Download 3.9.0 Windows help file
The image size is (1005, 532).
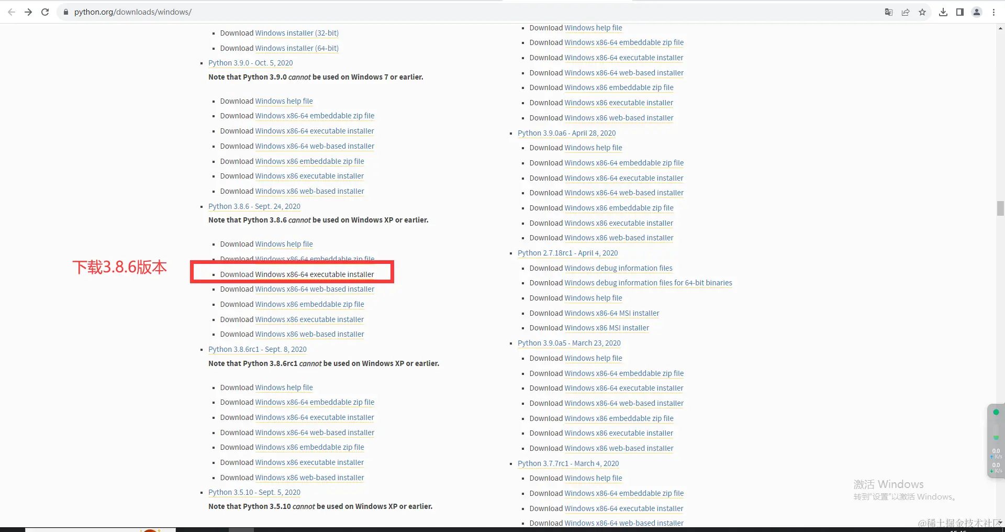click(x=284, y=101)
